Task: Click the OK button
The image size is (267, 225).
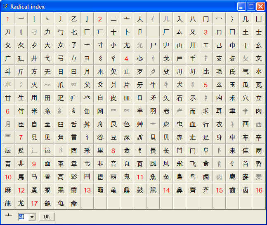Action: point(47,217)
